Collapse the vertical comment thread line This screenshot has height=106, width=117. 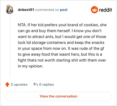10,46
